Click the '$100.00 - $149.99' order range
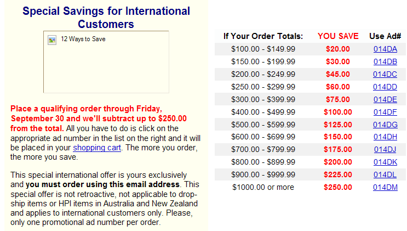407x231 pixels. point(263,49)
